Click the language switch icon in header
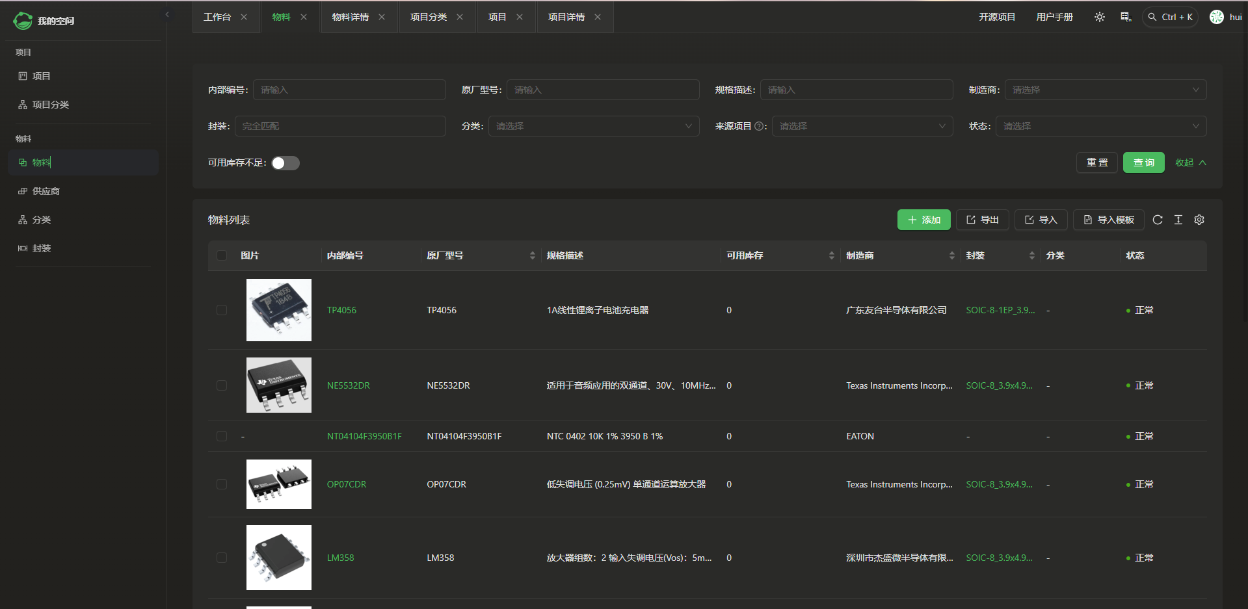The width and height of the screenshot is (1248, 609). click(x=1126, y=17)
